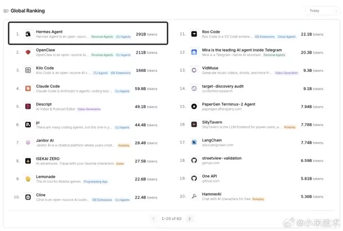Open the LangChain title link
This screenshot has width=343, height=231.
coord(212,140)
